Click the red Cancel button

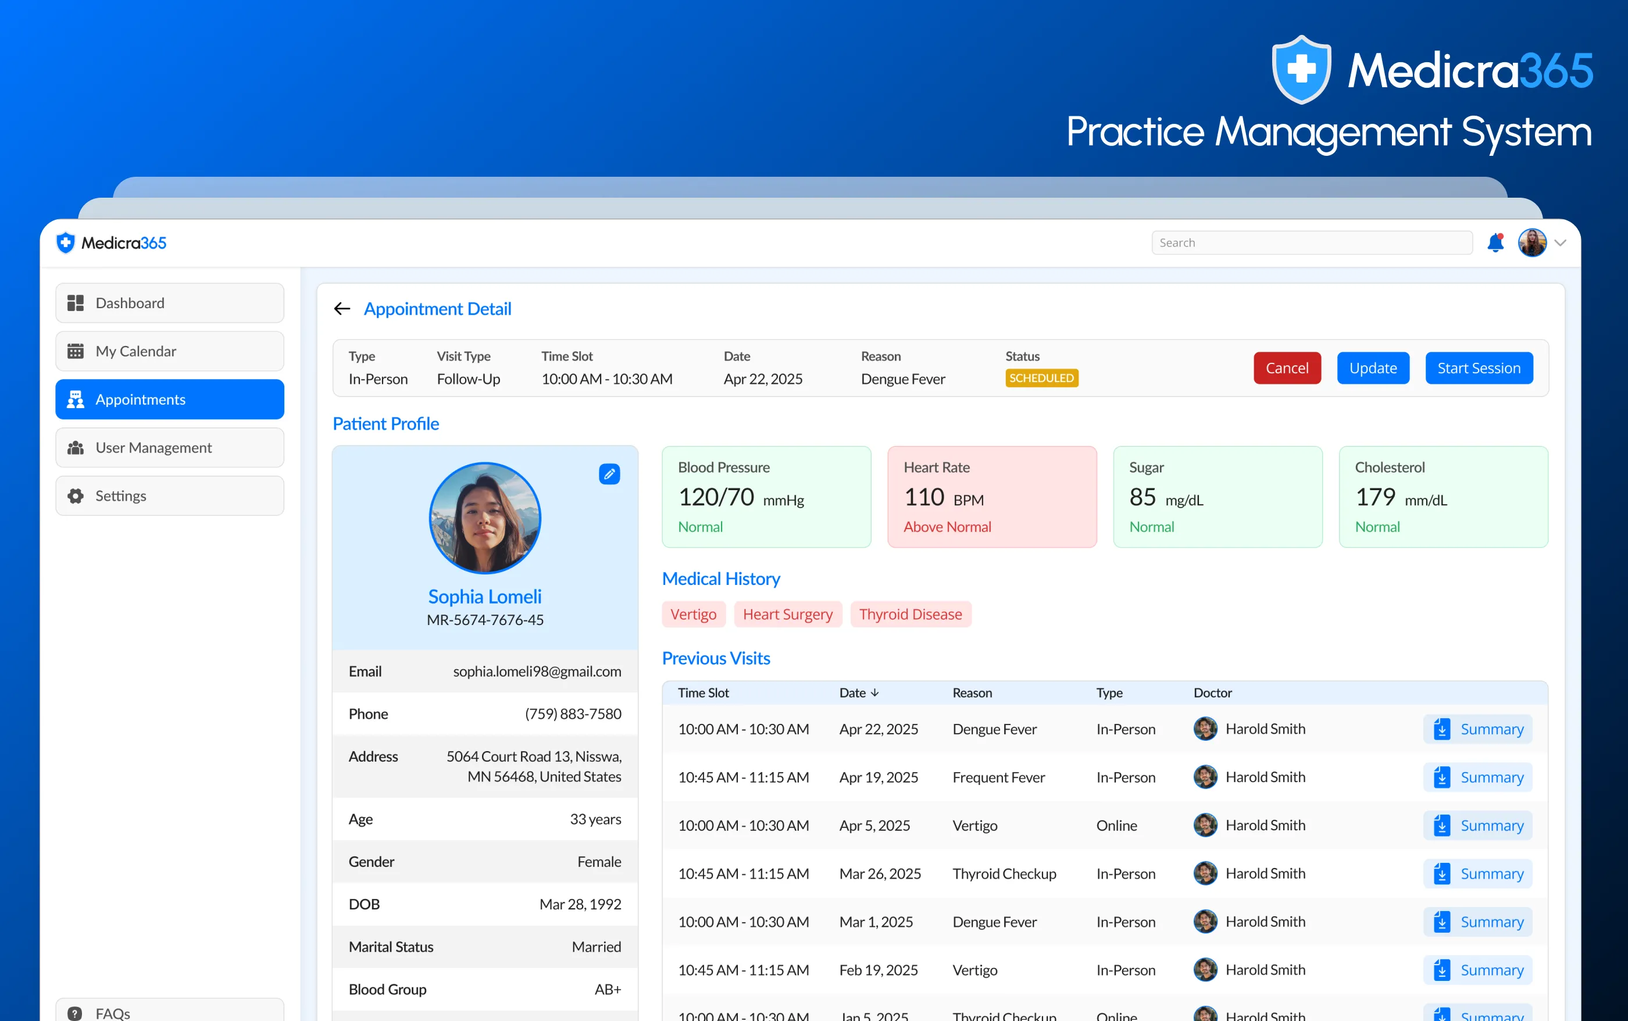point(1287,368)
